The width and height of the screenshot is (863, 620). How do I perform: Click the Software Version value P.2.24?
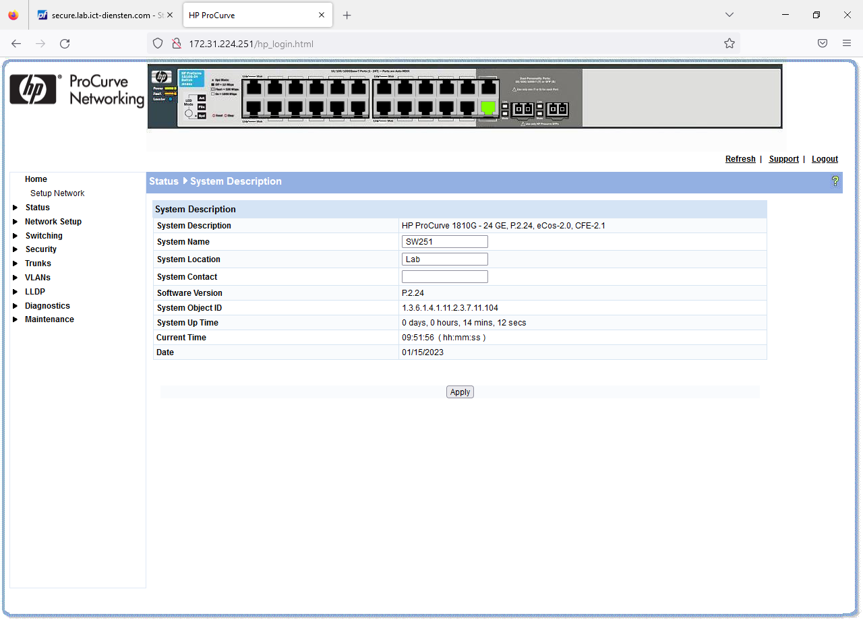tap(413, 293)
